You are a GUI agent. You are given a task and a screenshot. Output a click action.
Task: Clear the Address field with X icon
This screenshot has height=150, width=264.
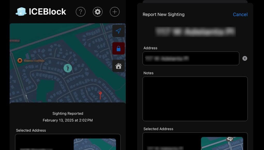coord(245,58)
